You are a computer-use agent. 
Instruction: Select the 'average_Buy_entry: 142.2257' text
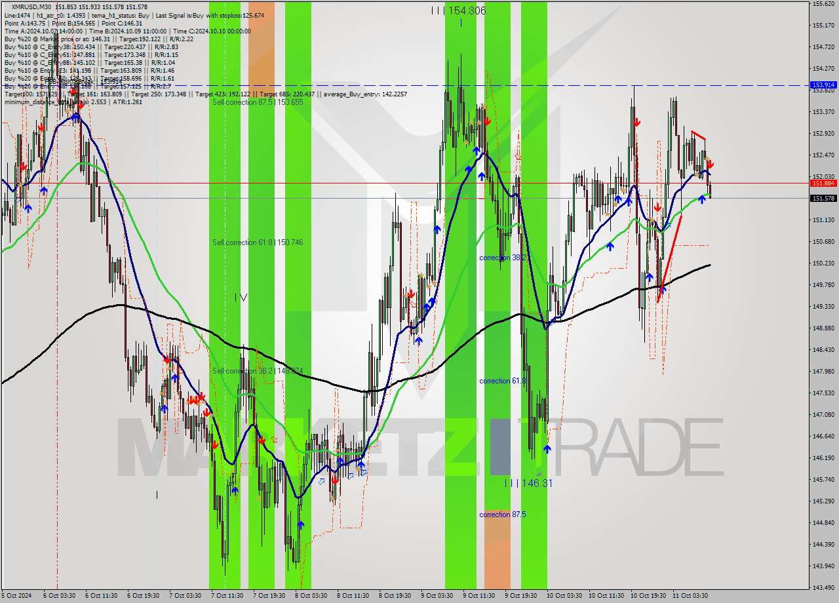click(x=364, y=94)
